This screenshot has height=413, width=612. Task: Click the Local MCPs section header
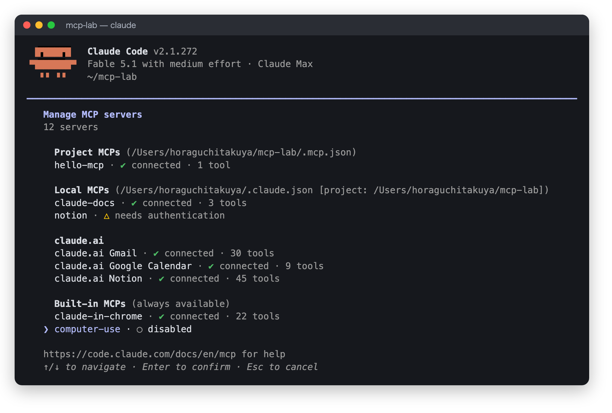(x=82, y=190)
